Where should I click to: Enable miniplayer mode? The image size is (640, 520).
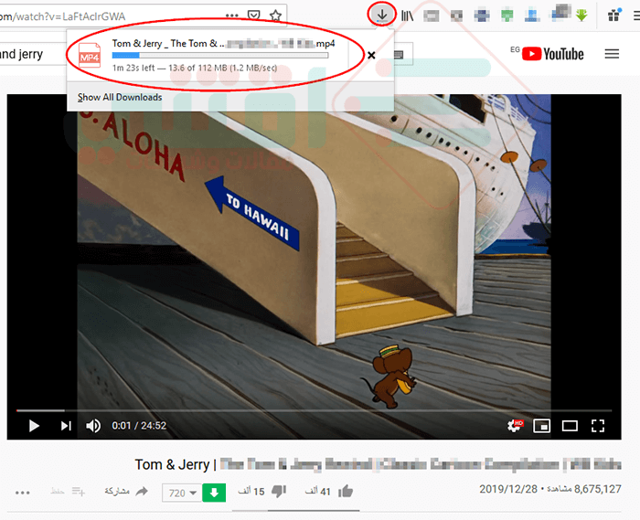tap(541, 426)
